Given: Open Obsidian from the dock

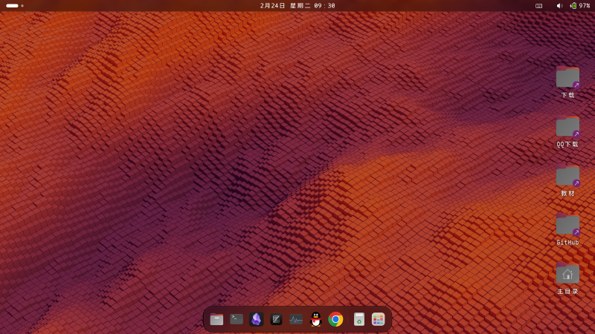Looking at the screenshot, I should (256, 319).
